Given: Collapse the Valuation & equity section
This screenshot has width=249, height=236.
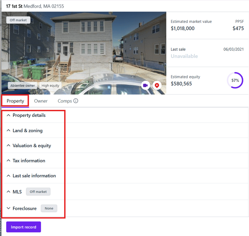Looking at the screenshot, I should click(x=9, y=146).
